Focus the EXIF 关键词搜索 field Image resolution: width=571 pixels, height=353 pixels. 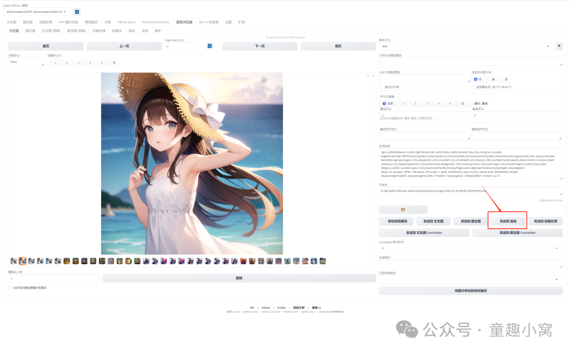click(x=425, y=79)
